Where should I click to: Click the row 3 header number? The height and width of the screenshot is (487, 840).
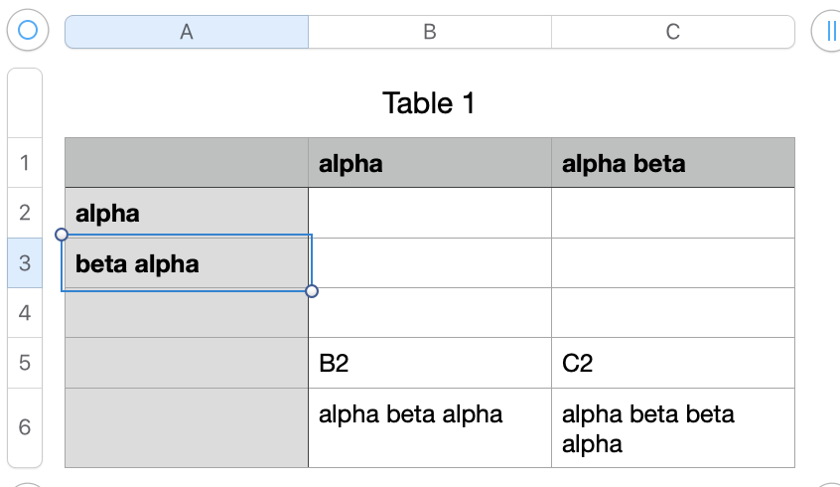[x=25, y=263]
